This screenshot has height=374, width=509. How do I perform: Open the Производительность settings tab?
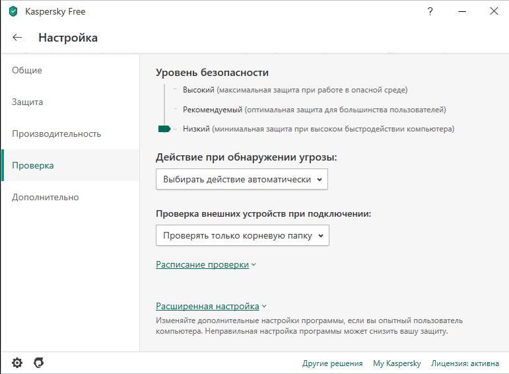point(56,133)
